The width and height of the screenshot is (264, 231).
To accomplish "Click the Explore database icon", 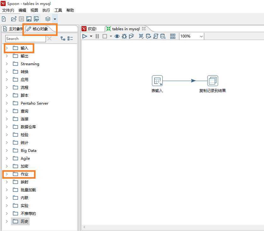I will pyautogui.click(x=163, y=36).
